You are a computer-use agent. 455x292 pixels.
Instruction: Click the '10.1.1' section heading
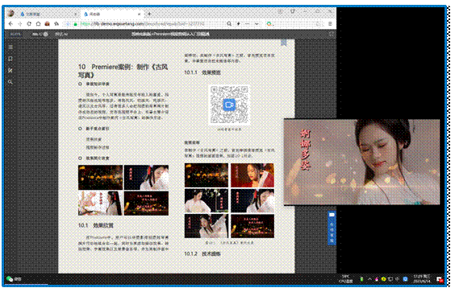tap(202, 72)
